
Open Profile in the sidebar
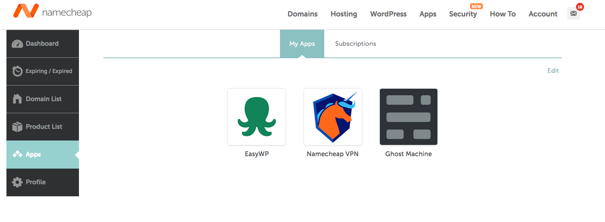tap(43, 182)
